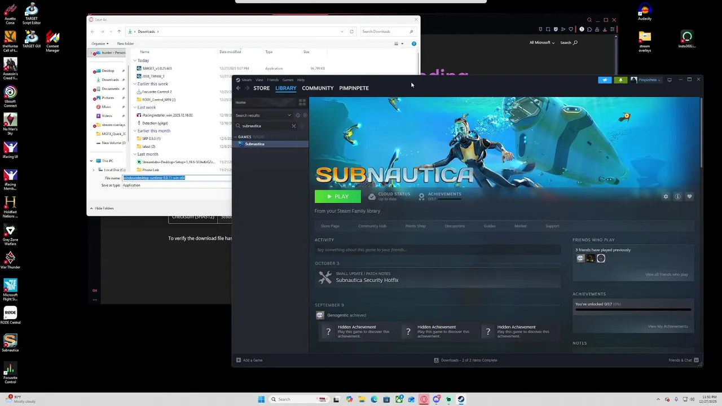Open the Community Hub link
722x406 pixels.
click(x=372, y=226)
